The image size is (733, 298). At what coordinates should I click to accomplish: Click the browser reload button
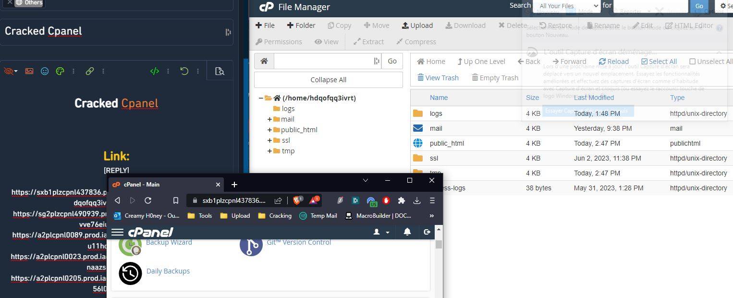[x=148, y=200]
